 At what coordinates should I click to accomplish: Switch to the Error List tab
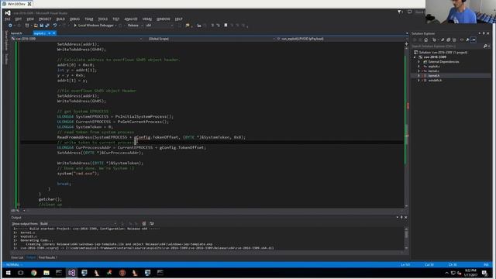17,257
